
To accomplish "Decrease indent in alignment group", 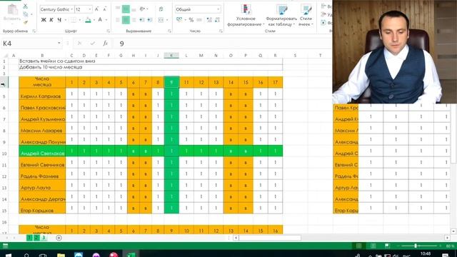I will (x=141, y=20).
